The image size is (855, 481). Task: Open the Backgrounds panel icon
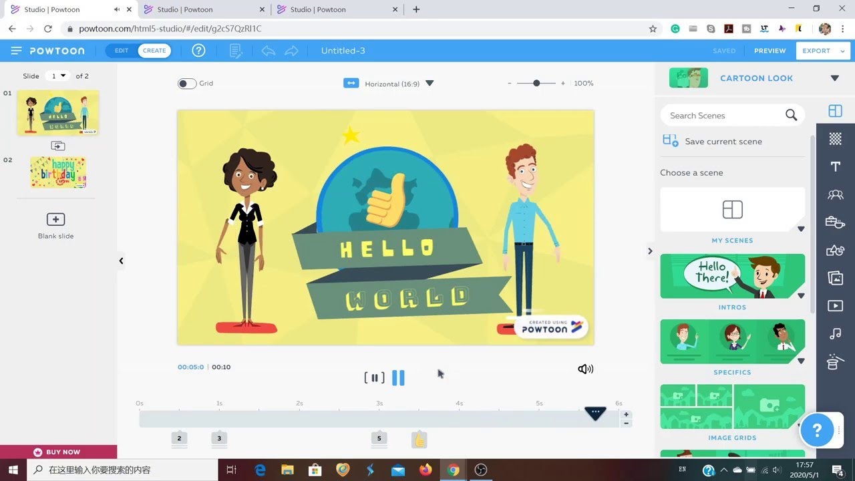tap(835, 138)
